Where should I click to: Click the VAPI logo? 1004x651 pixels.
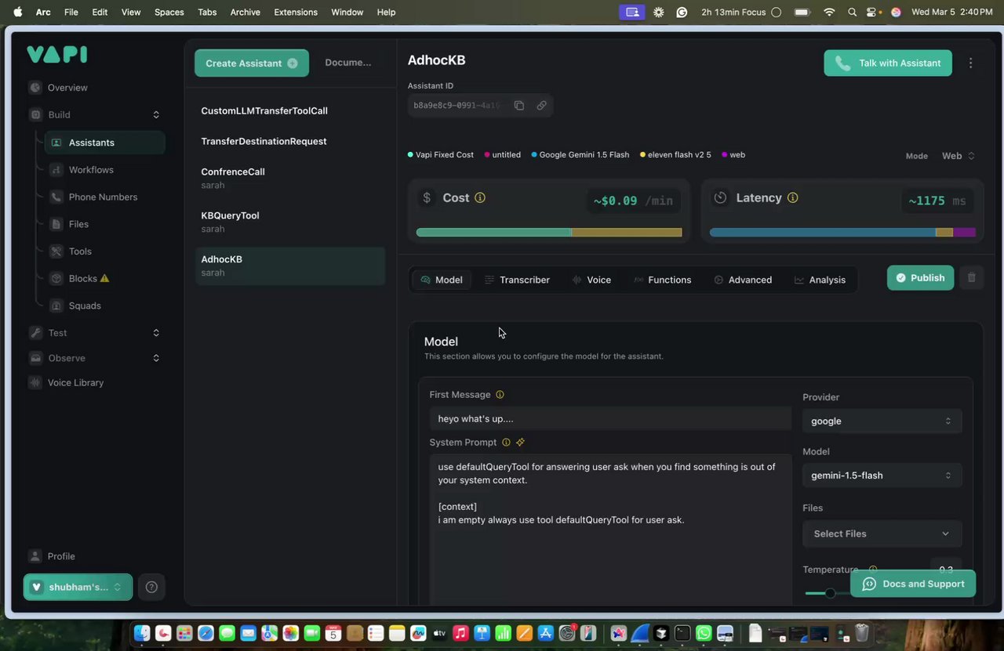click(56, 54)
